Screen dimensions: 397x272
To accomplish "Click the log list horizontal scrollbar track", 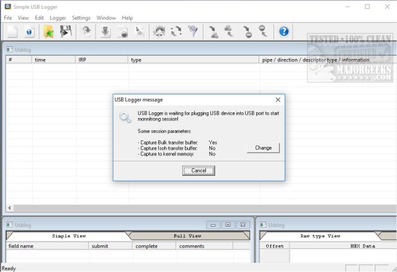I will (x=205, y=208).
